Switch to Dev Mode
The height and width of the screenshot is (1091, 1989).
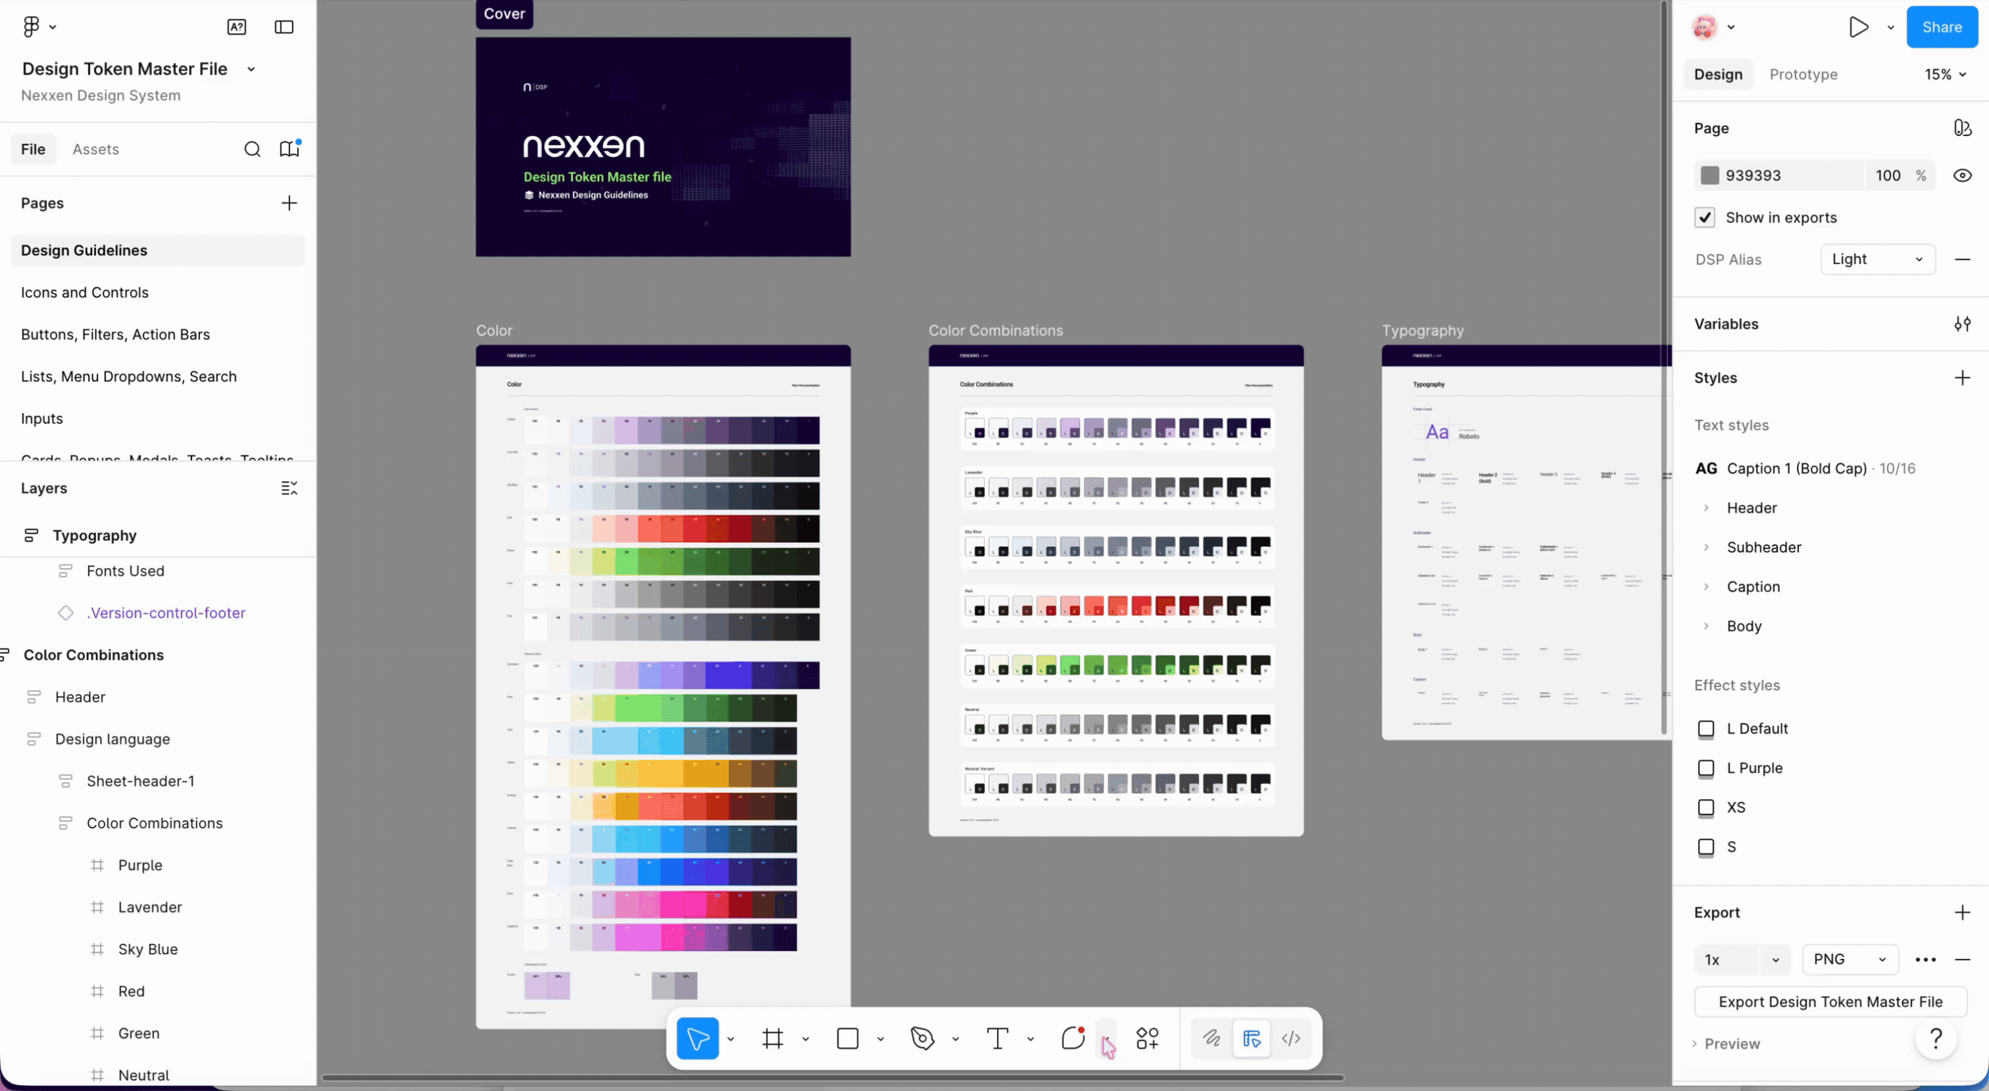(x=1291, y=1038)
